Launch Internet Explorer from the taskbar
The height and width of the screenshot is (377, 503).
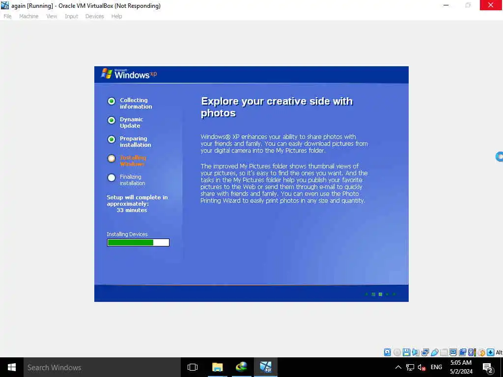click(x=241, y=367)
